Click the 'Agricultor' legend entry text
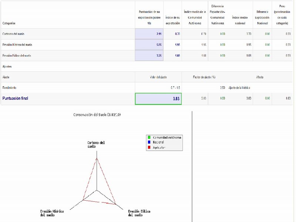The image size is (296, 222). [159, 147]
